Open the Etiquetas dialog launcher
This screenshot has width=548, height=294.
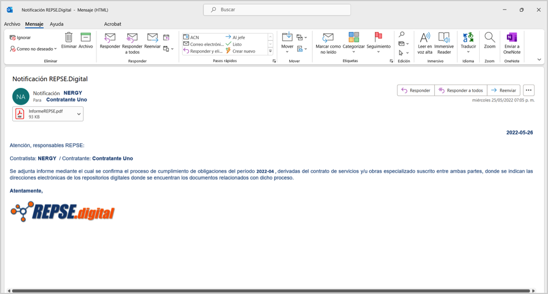point(391,61)
